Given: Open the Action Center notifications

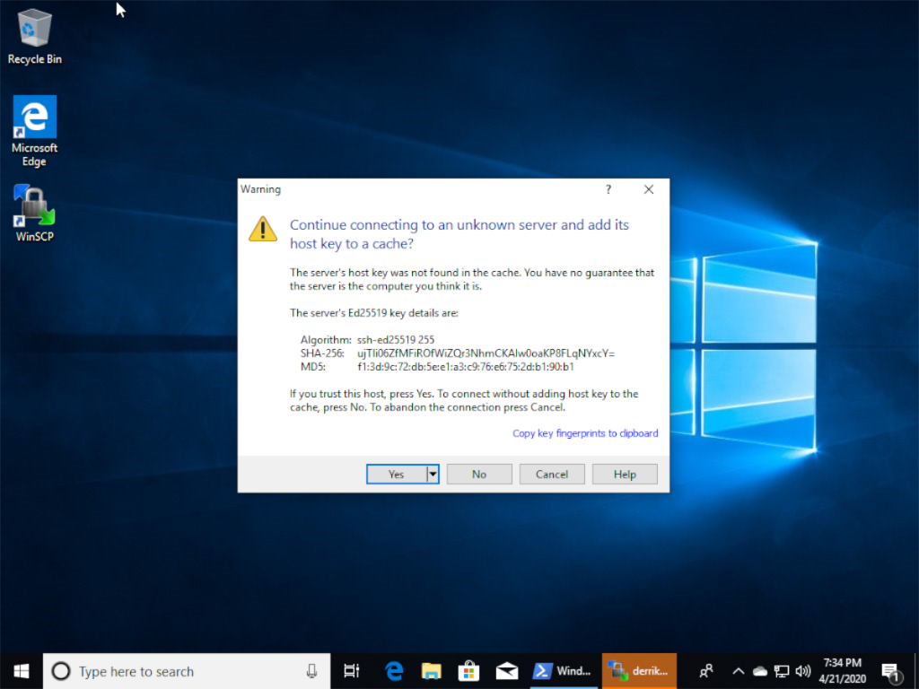Looking at the screenshot, I should click(891, 671).
